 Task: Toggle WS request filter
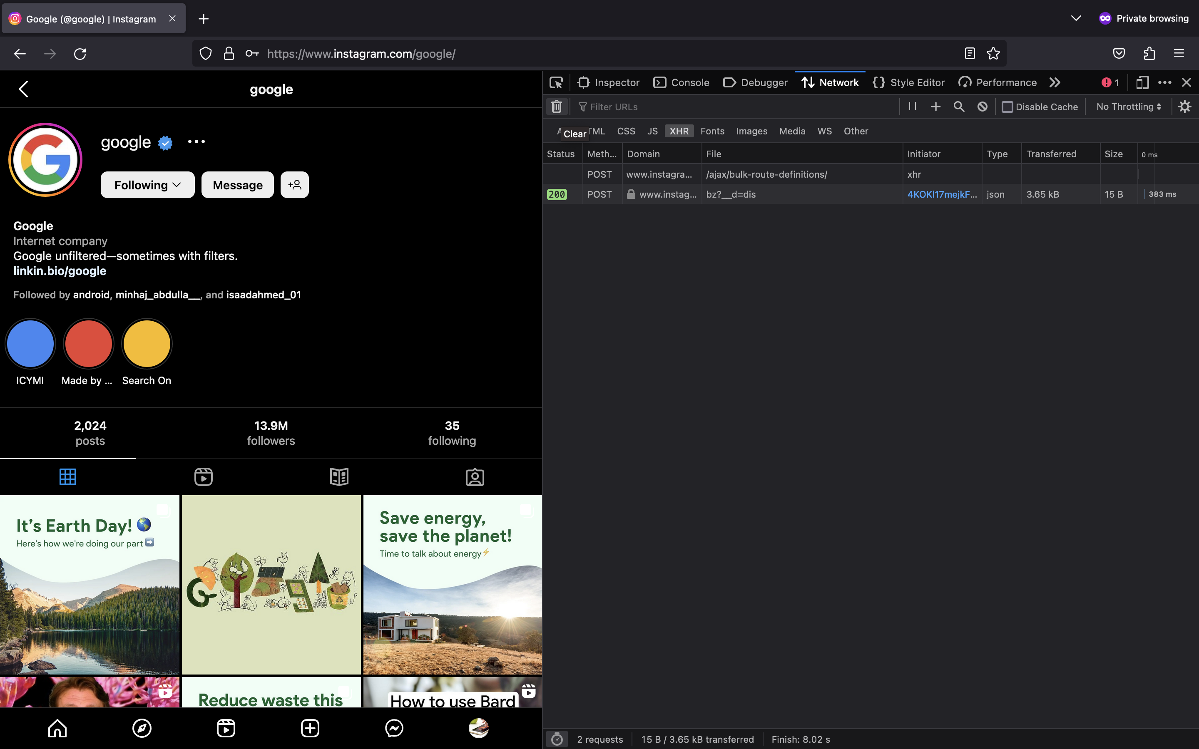pos(824,131)
